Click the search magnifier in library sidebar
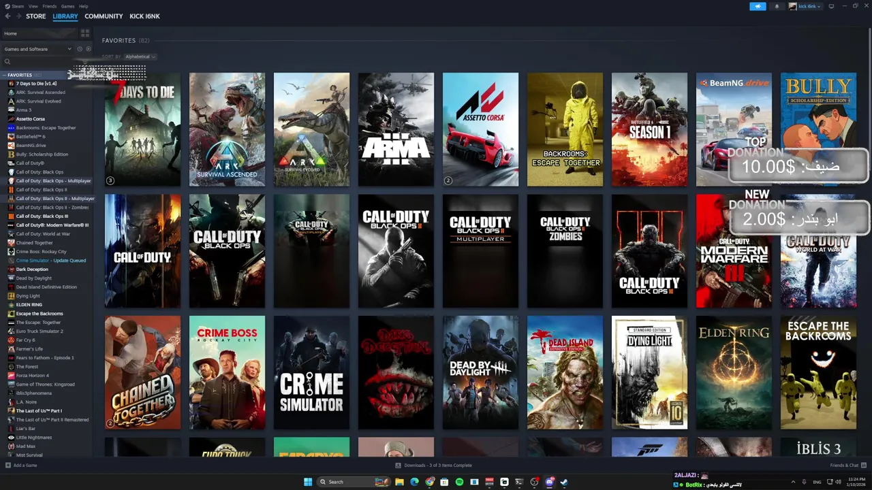872x490 pixels. tap(7, 61)
